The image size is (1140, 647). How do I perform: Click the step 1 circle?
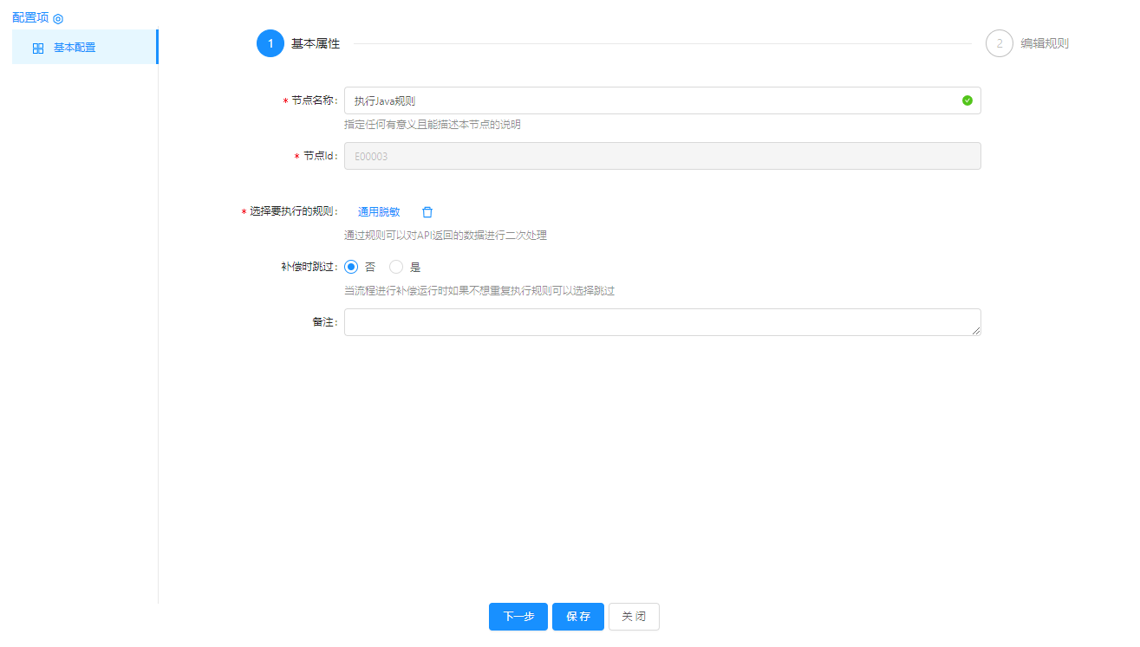pyautogui.click(x=270, y=43)
